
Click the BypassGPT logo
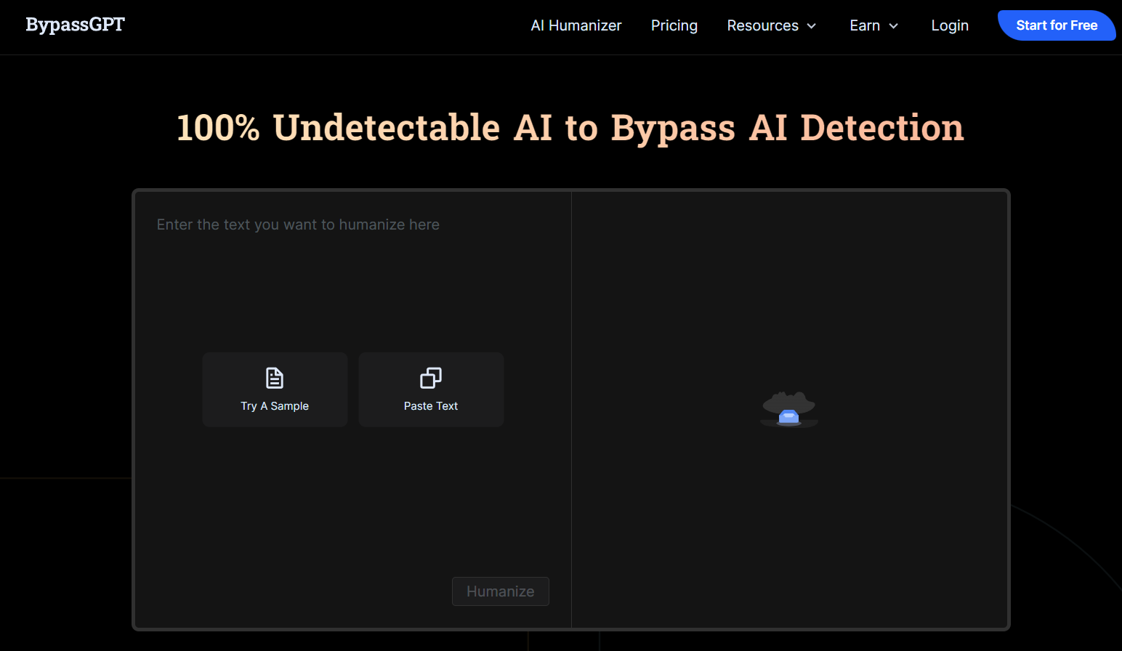[x=75, y=25]
